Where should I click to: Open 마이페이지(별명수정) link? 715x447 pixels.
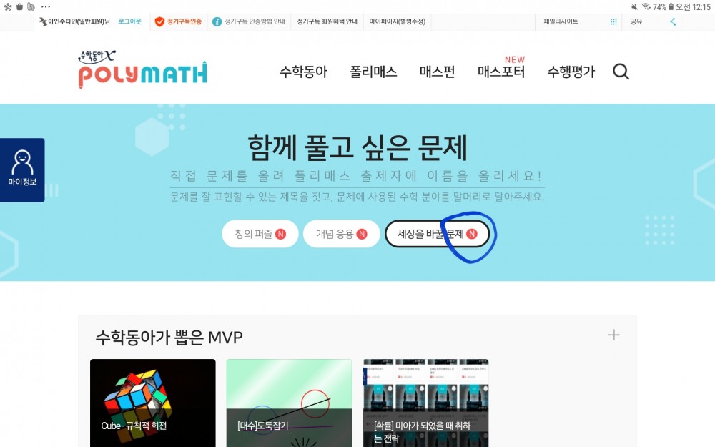397,21
